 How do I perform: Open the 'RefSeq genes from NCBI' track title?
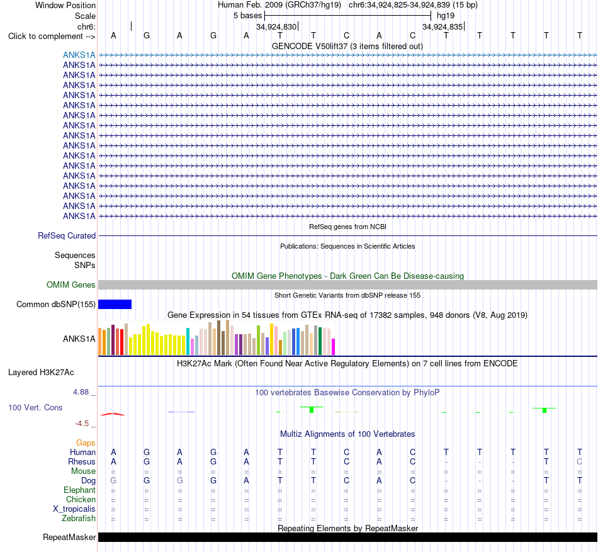pos(347,227)
